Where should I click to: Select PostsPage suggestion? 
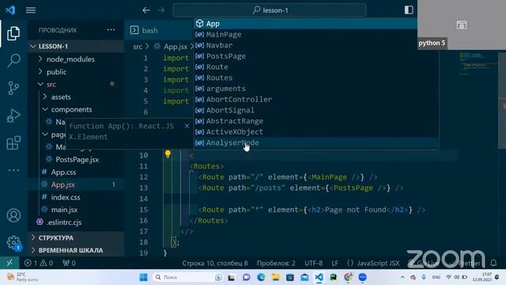[x=316, y=56]
